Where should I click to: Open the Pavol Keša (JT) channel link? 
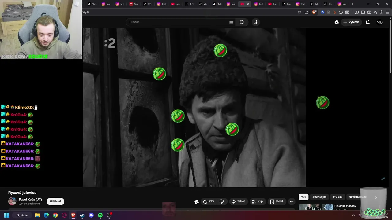tap(30, 200)
